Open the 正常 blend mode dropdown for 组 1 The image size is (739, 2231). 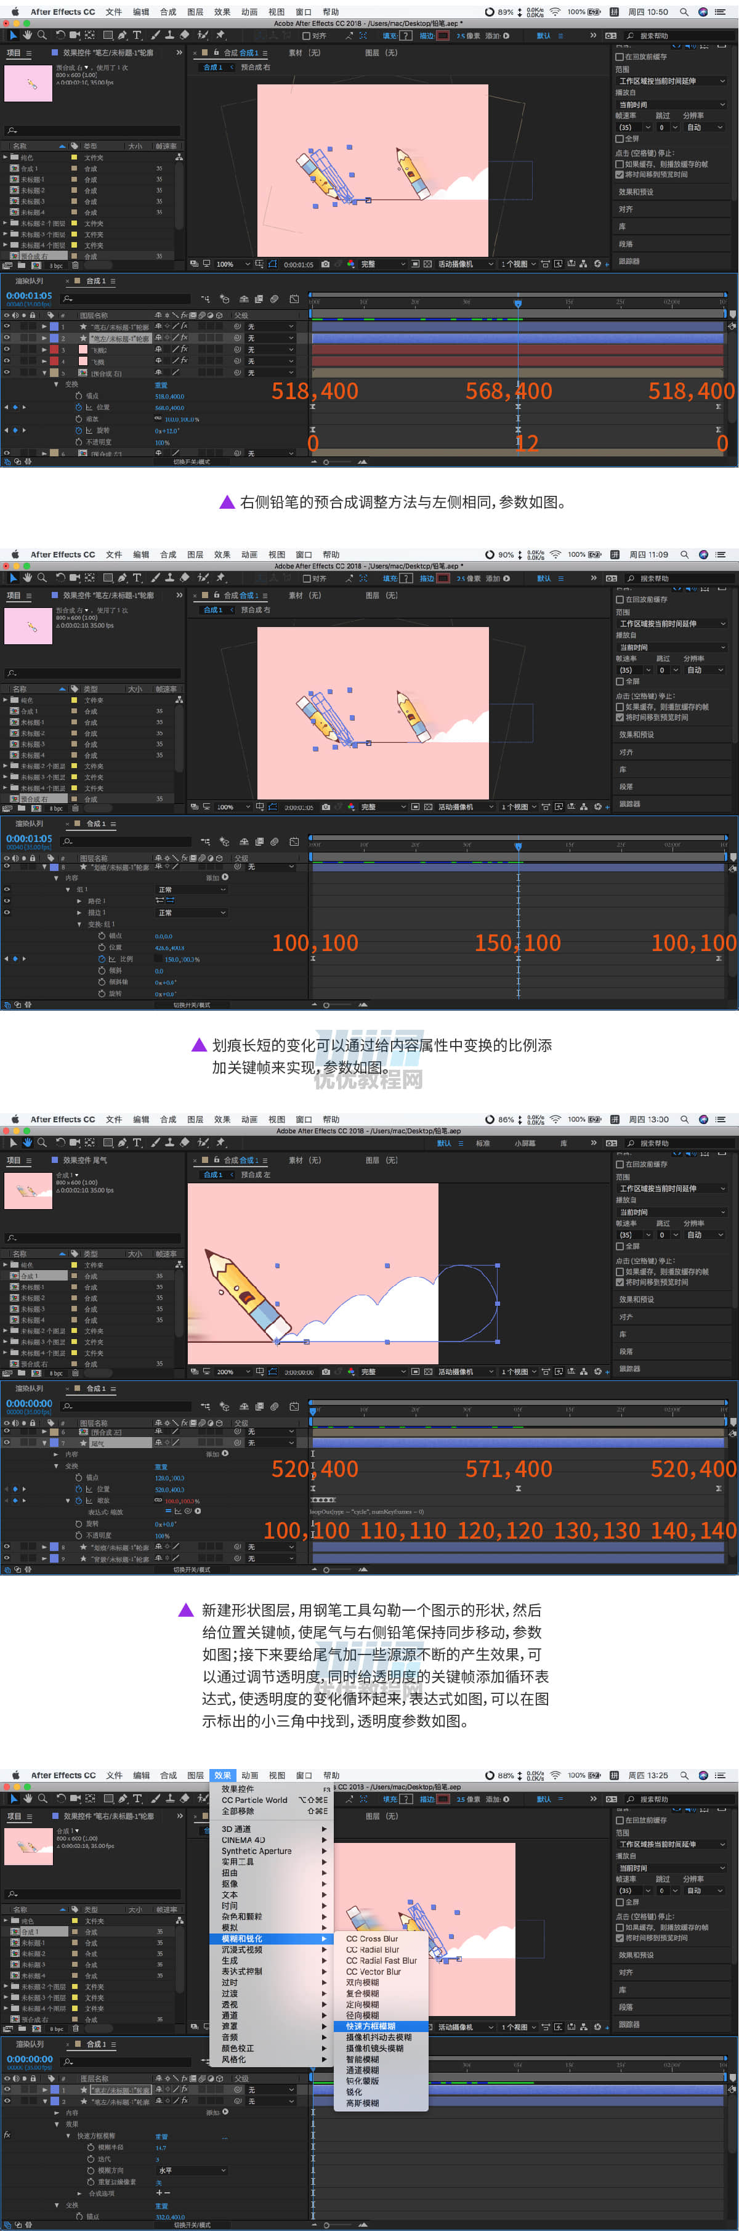(190, 889)
